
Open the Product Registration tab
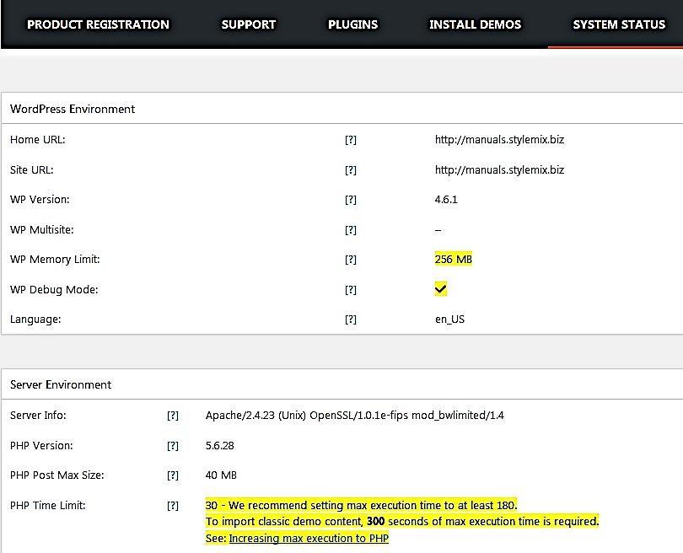98,24
